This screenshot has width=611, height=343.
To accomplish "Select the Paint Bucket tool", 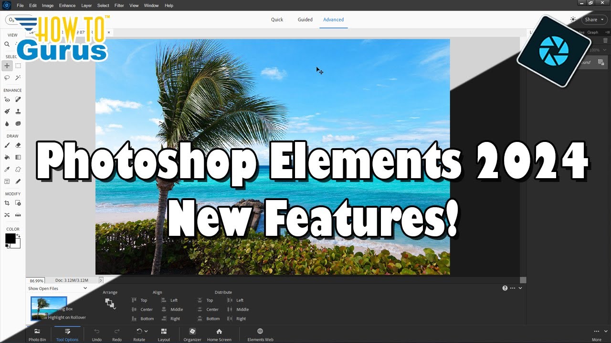I will 7,157.
